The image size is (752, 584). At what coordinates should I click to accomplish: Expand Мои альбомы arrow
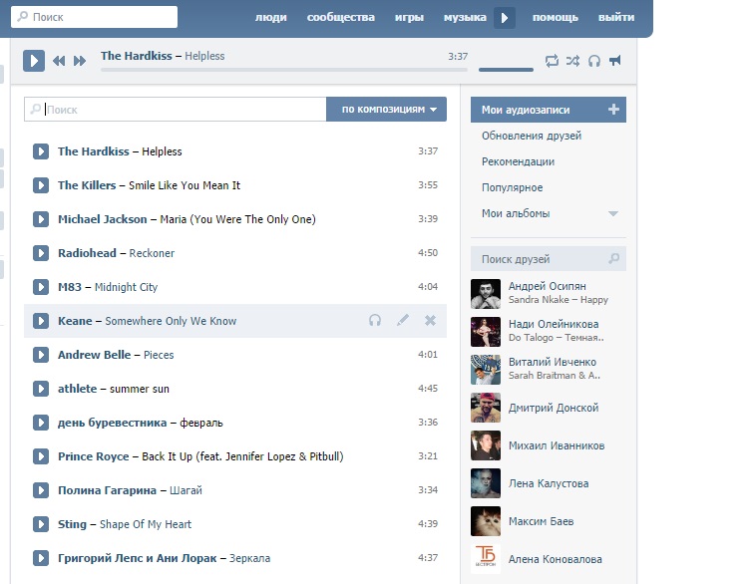click(x=613, y=213)
